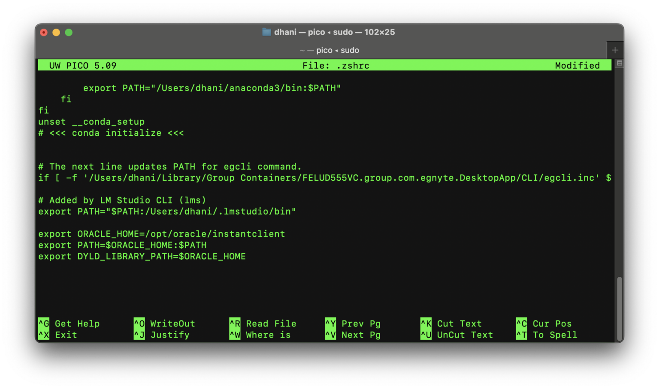Click the File: .zshrc label in the header
This screenshot has width=659, height=389.
click(x=336, y=65)
